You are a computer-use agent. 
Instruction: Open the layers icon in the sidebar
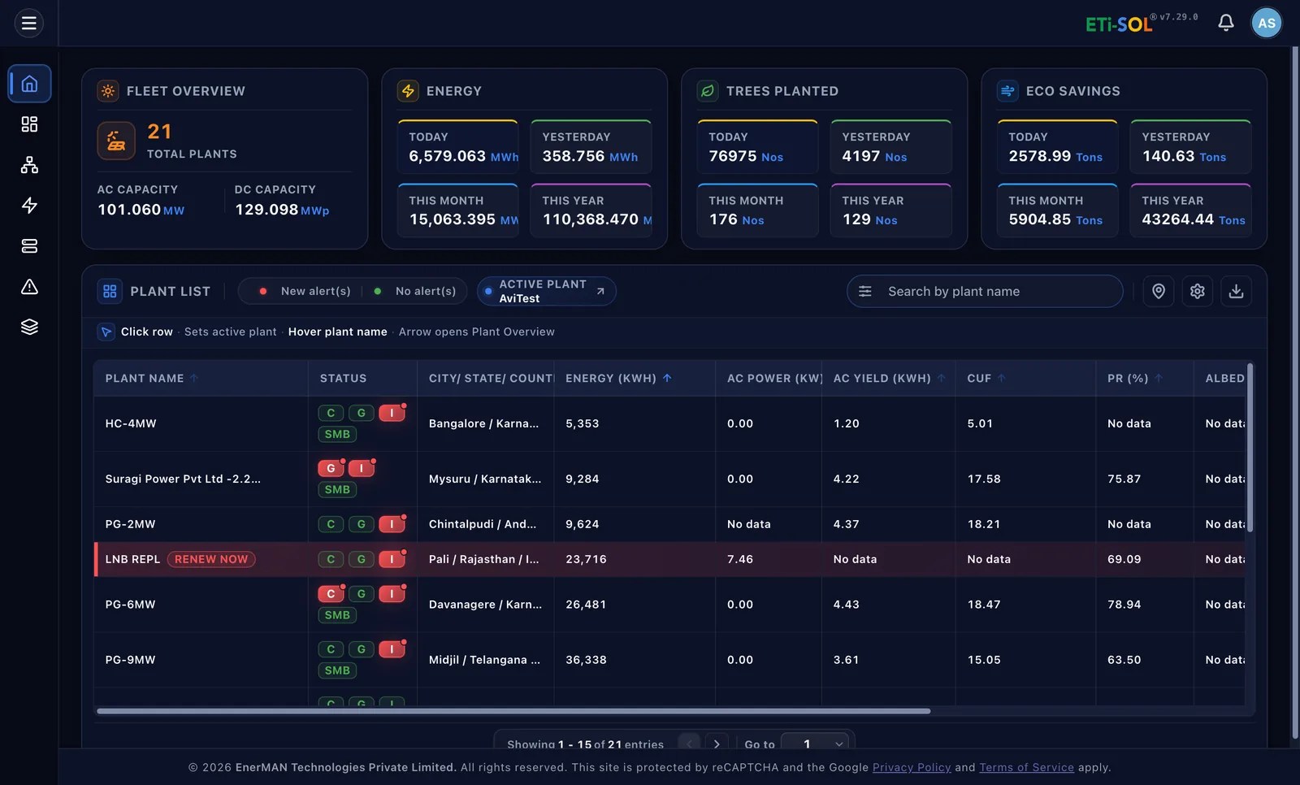29,327
